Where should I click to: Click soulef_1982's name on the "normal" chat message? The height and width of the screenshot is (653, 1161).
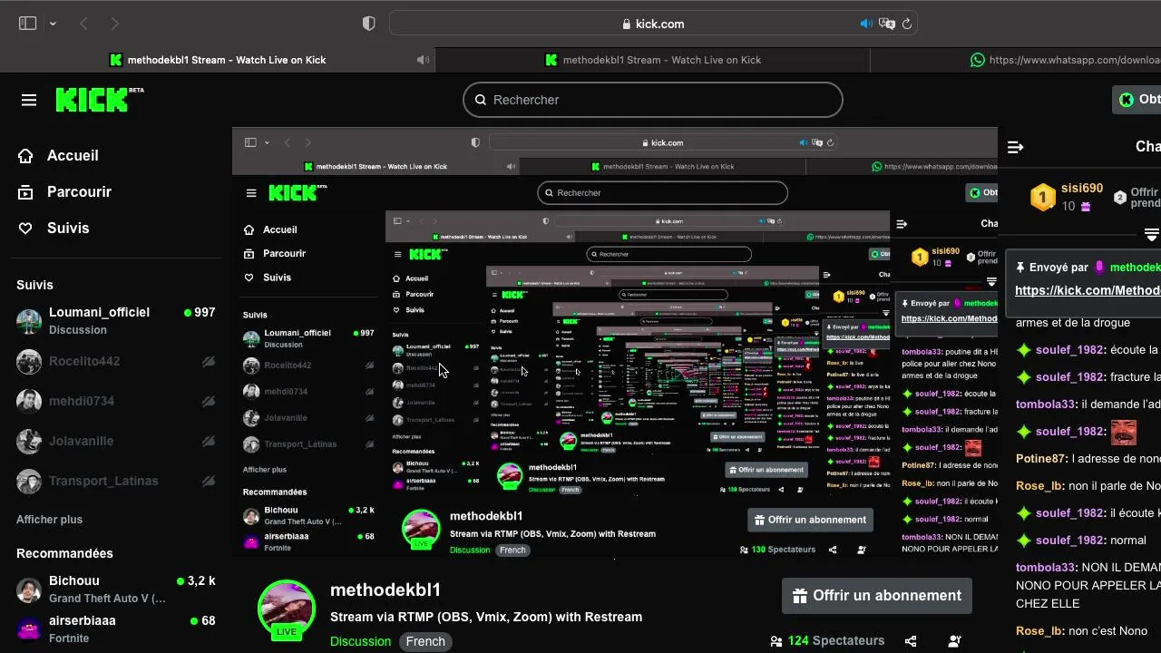coord(1069,541)
